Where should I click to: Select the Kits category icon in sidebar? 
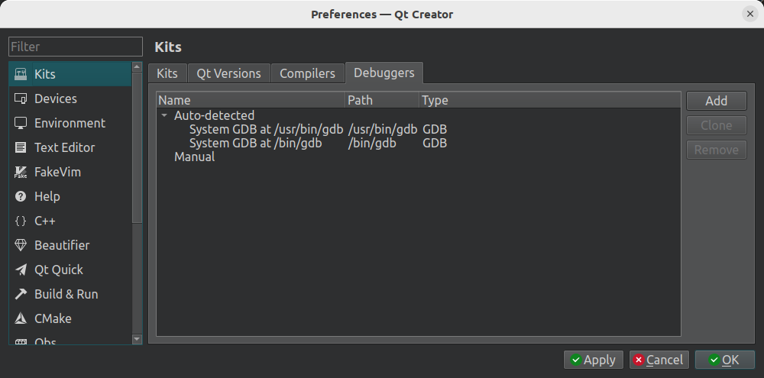point(21,74)
